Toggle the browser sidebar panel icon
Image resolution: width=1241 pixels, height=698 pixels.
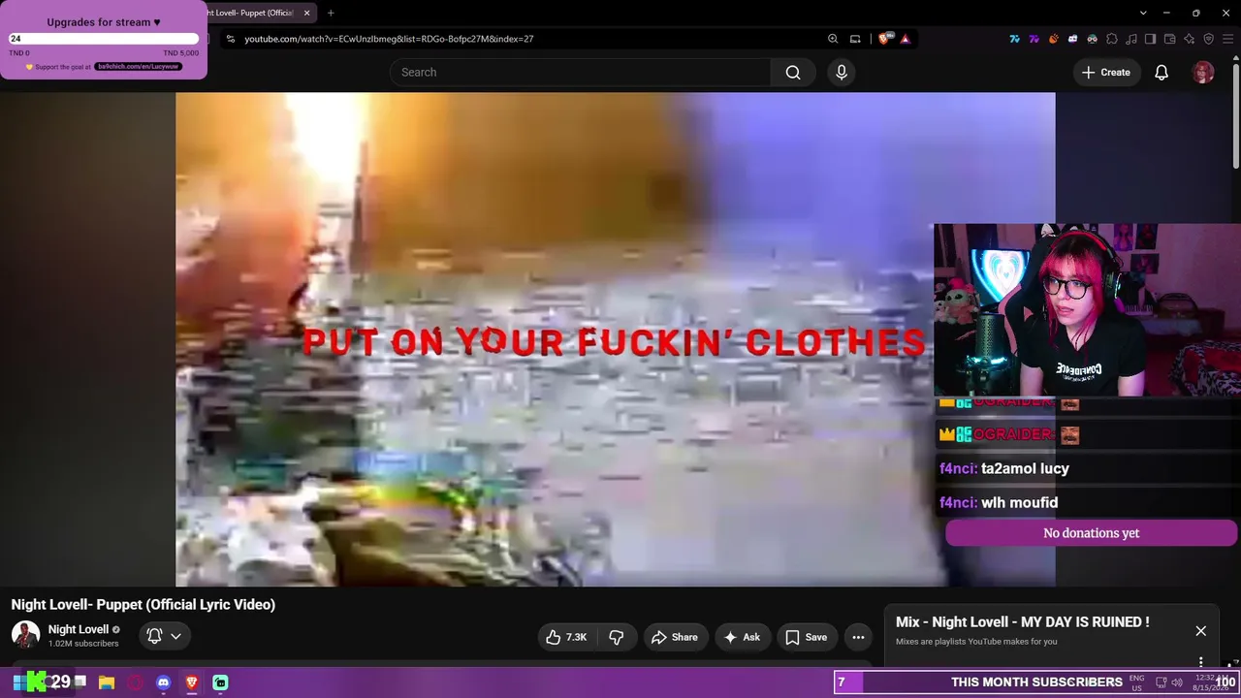pos(1151,39)
